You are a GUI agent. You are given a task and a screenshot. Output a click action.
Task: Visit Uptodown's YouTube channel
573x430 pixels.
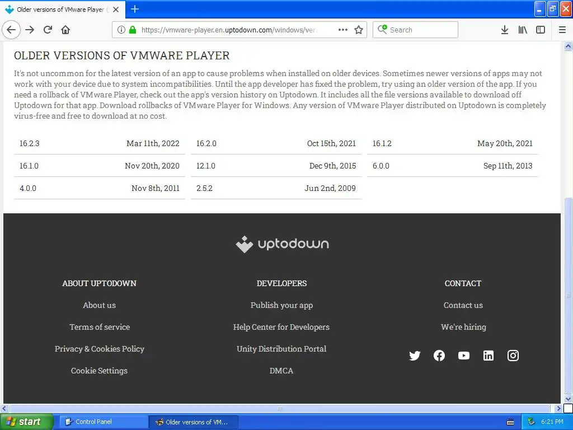click(464, 356)
